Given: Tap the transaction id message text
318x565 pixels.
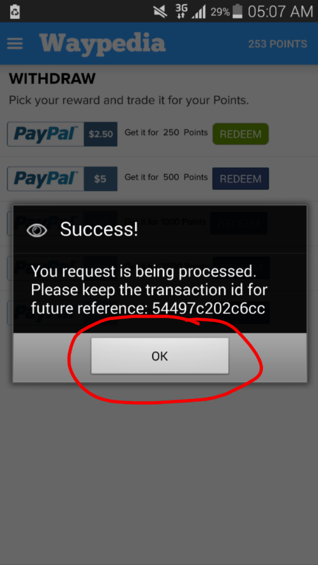Looking at the screenshot, I should click(149, 290).
